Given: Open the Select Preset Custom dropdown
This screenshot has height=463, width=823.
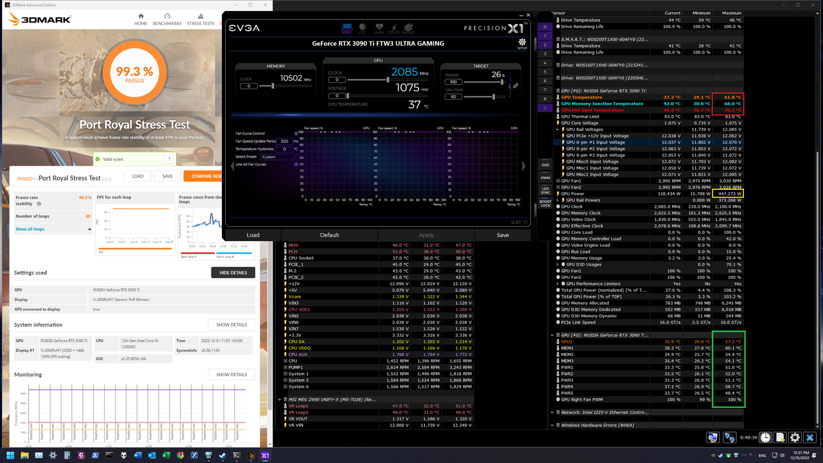Looking at the screenshot, I should [279, 156].
